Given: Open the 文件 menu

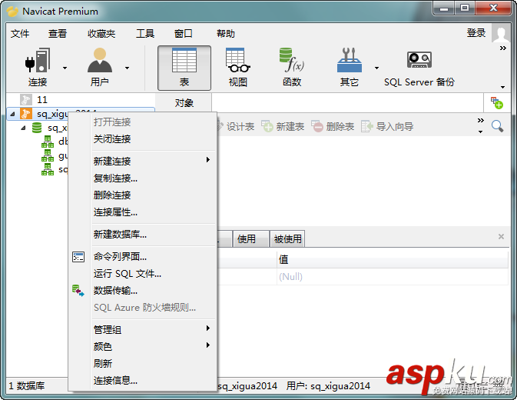Looking at the screenshot, I should [20, 33].
